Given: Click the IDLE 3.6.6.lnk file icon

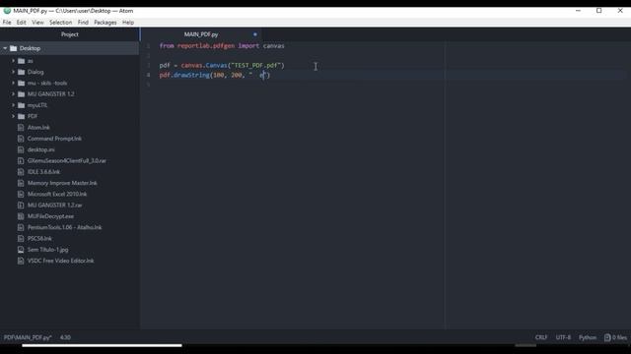Looking at the screenshot, I should (x=21, y=172).
